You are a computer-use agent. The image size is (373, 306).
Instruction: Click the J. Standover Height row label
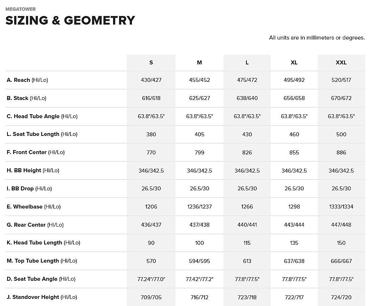42,297
